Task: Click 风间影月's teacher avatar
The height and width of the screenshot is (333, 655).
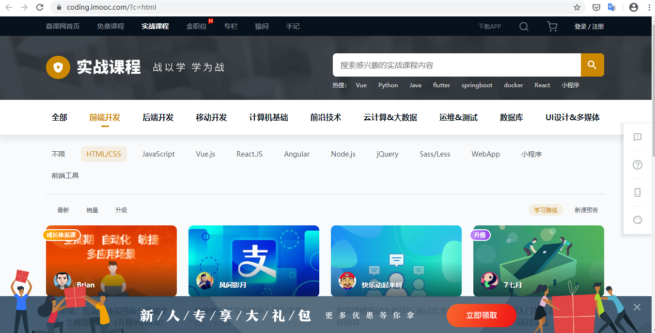Action: (205, 281)
